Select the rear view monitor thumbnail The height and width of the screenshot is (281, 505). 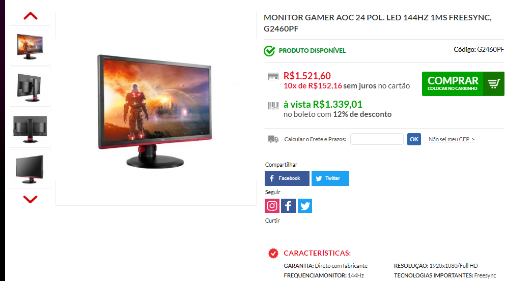click(x=30, y=129)
